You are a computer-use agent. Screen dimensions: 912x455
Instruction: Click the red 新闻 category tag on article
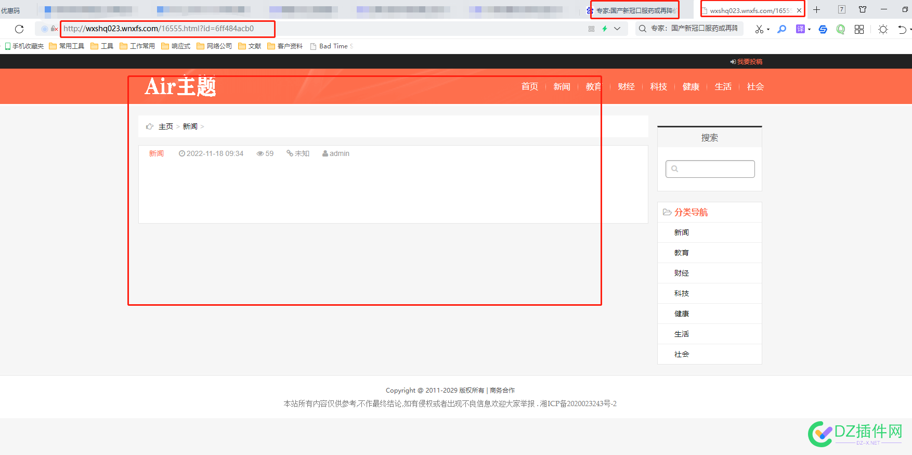157,154
